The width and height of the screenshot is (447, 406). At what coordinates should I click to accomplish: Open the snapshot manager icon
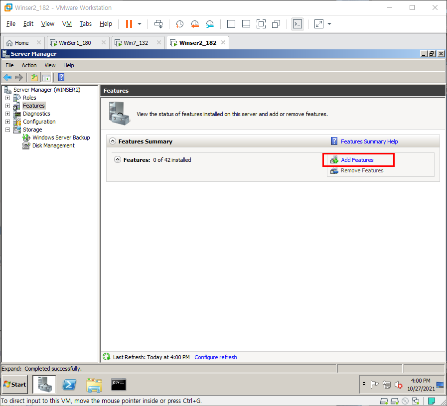pyautogui.click(x=210, y=24)
